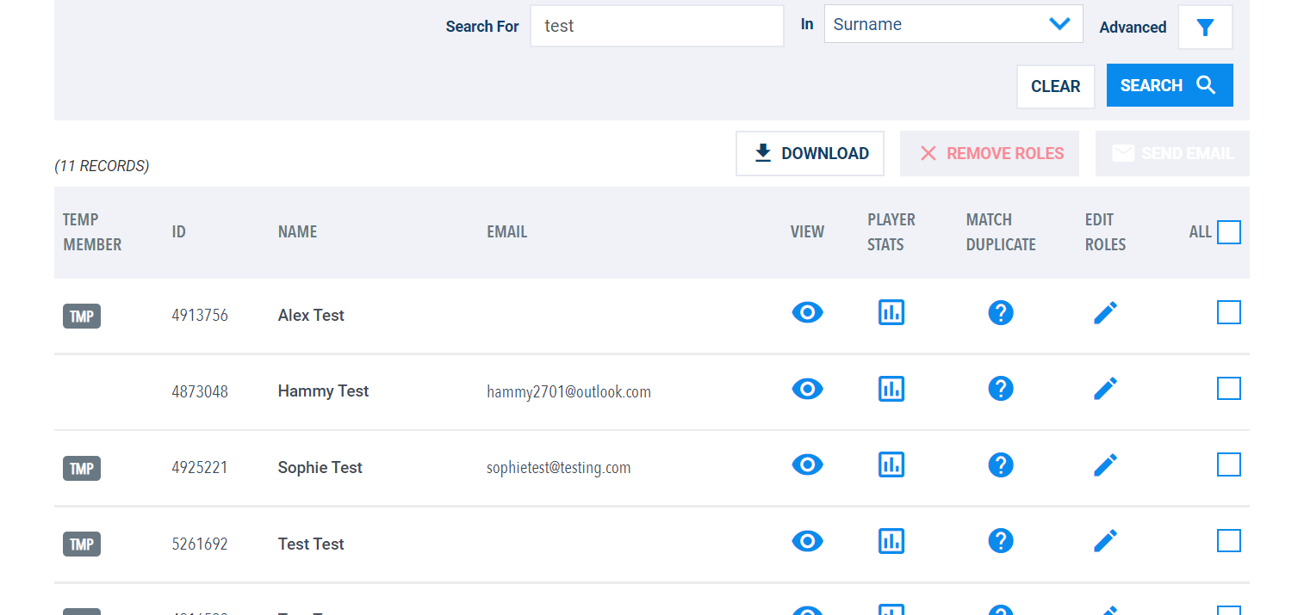Select Alex Test row checkbox
This screenshot has height=615, width=1304.
1229,312
